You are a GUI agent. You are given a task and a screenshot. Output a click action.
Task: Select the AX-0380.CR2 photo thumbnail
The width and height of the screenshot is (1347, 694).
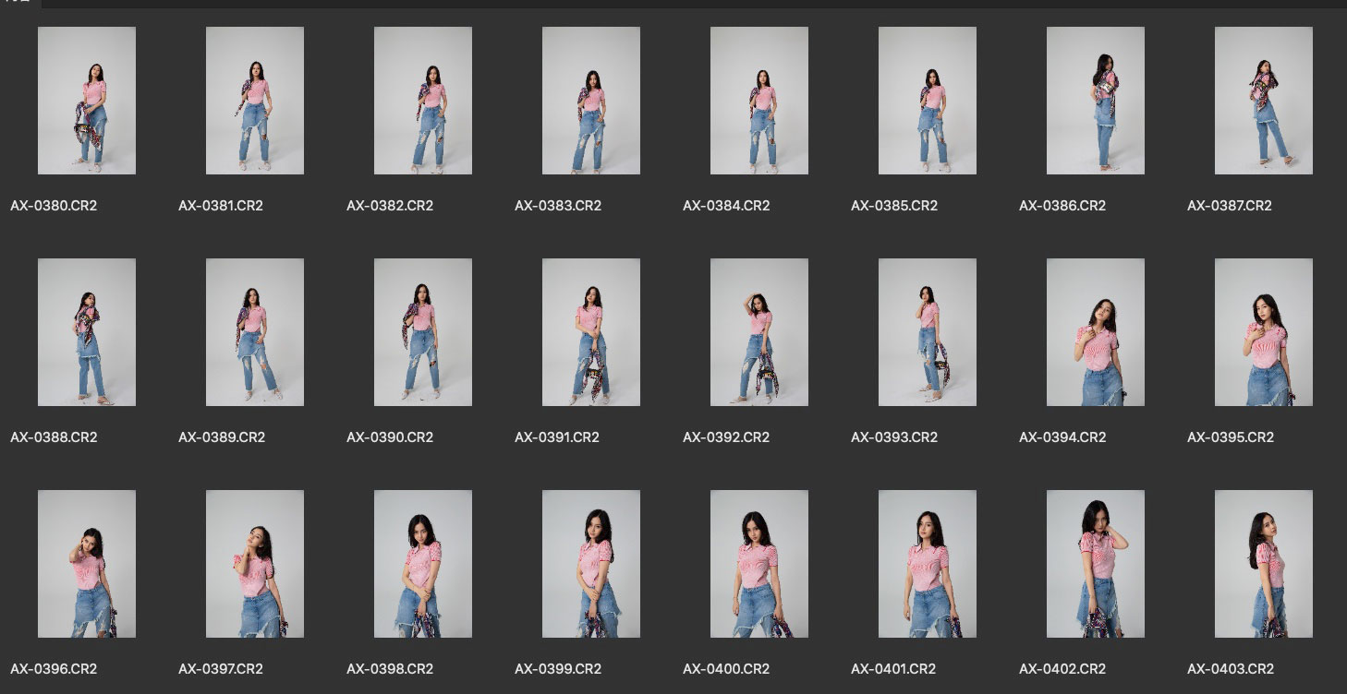pos(87,101)
